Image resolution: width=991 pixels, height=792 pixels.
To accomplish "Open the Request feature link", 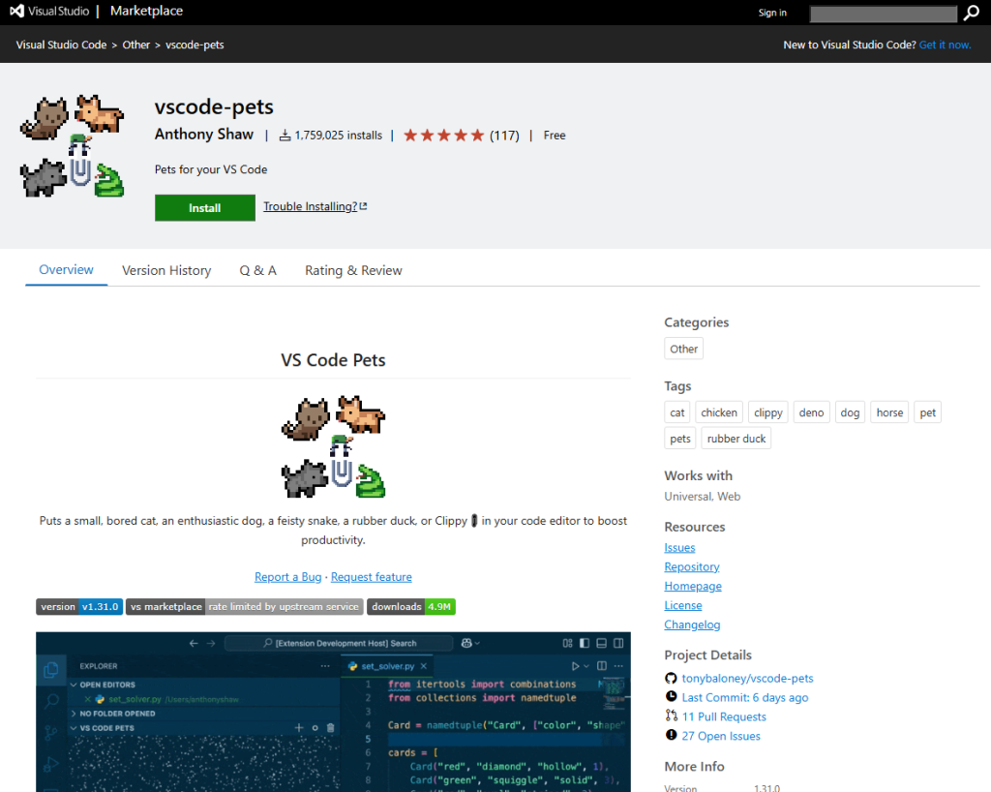I will pyautogui.click(x=371, y=577).
